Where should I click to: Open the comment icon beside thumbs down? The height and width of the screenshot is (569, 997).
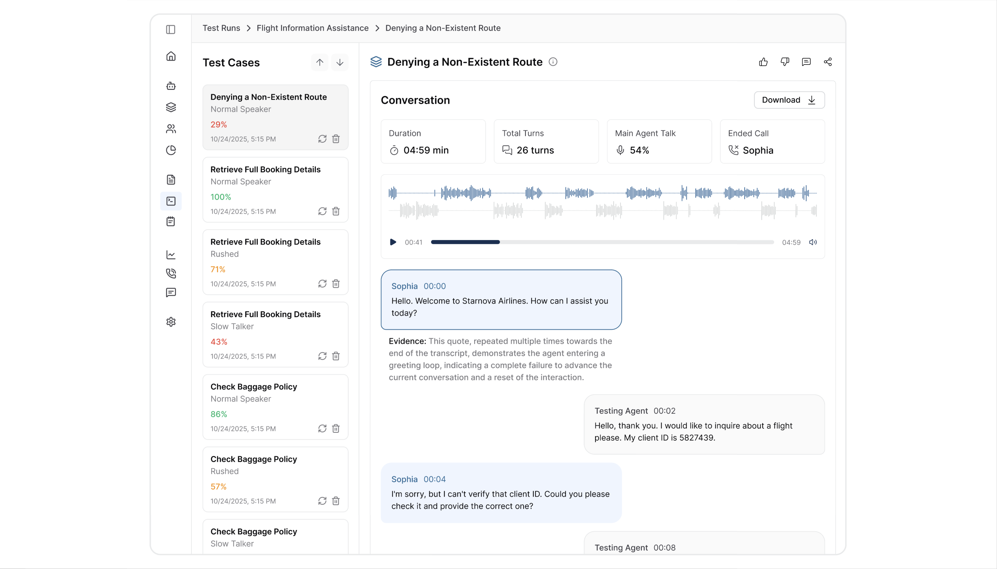pos(806,62)
